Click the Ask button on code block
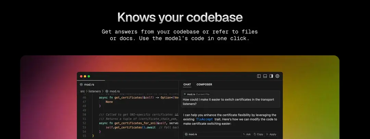The image size is (370, 139). click(247, 134)
